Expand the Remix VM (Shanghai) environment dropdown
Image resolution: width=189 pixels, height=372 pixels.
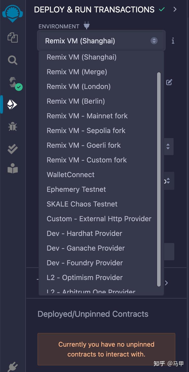click(x=101, y=41)
